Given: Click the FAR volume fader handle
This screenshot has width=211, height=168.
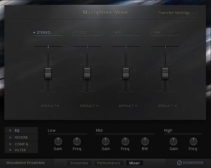Looking at the screenshot, I should [165, 73].
